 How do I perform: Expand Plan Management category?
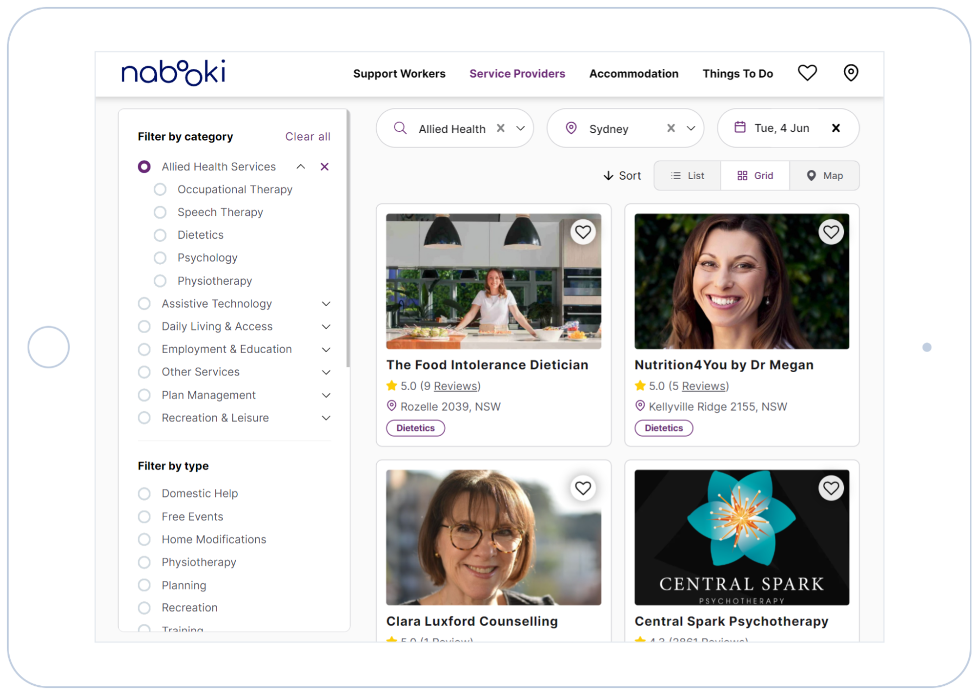point(326,396)
